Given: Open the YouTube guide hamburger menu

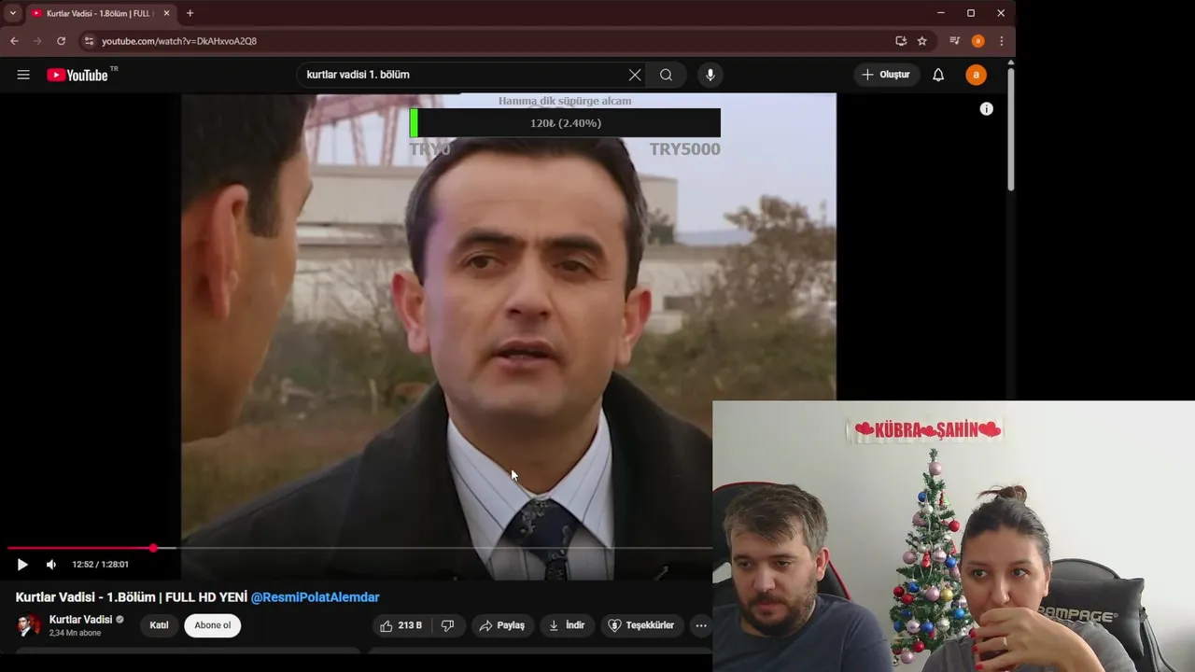Looking at the screenshot, I should 23,75.
